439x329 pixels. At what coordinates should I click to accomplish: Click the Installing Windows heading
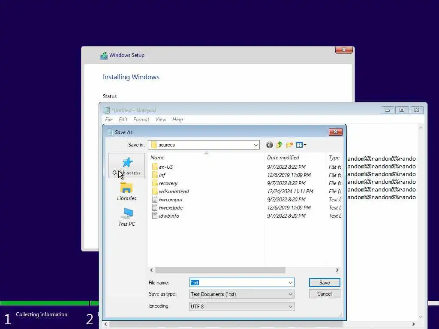point(131,77)
